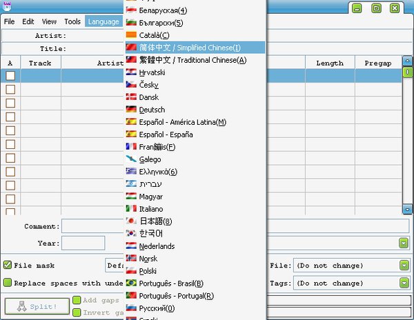Open the File case dropdown
414x320 pixels.
[x=404, y=265]
